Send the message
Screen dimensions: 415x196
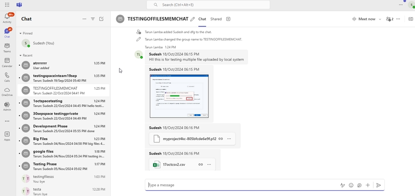point(379,185)
